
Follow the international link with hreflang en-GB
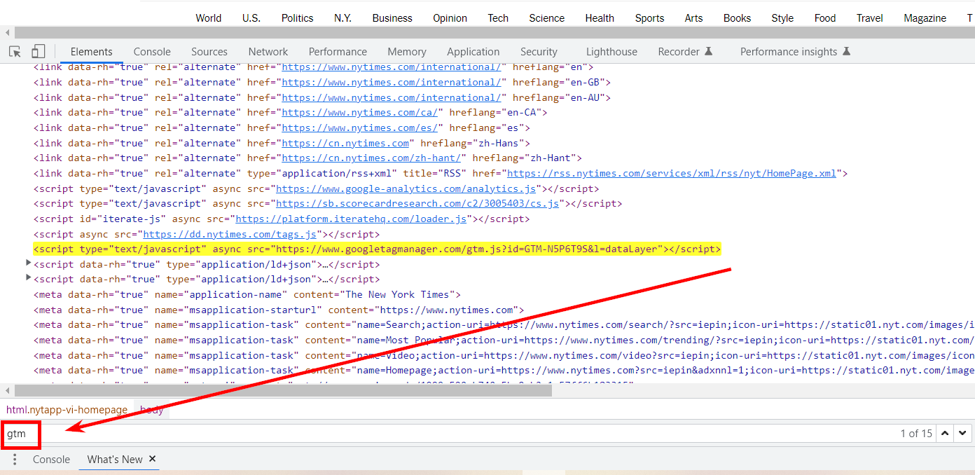[x=392, y=83]
